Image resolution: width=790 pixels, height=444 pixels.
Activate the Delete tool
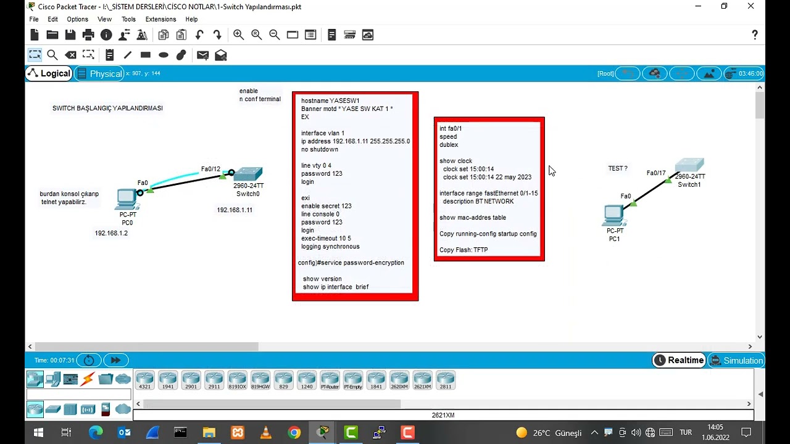70,55
